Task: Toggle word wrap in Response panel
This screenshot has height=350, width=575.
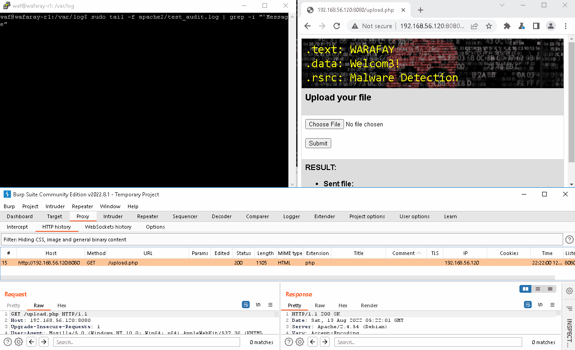Action: click(x=528, y=305)
